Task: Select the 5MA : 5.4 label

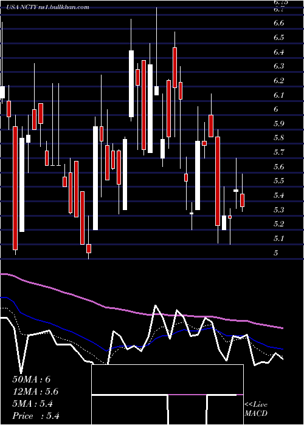Action: (32, 404)
